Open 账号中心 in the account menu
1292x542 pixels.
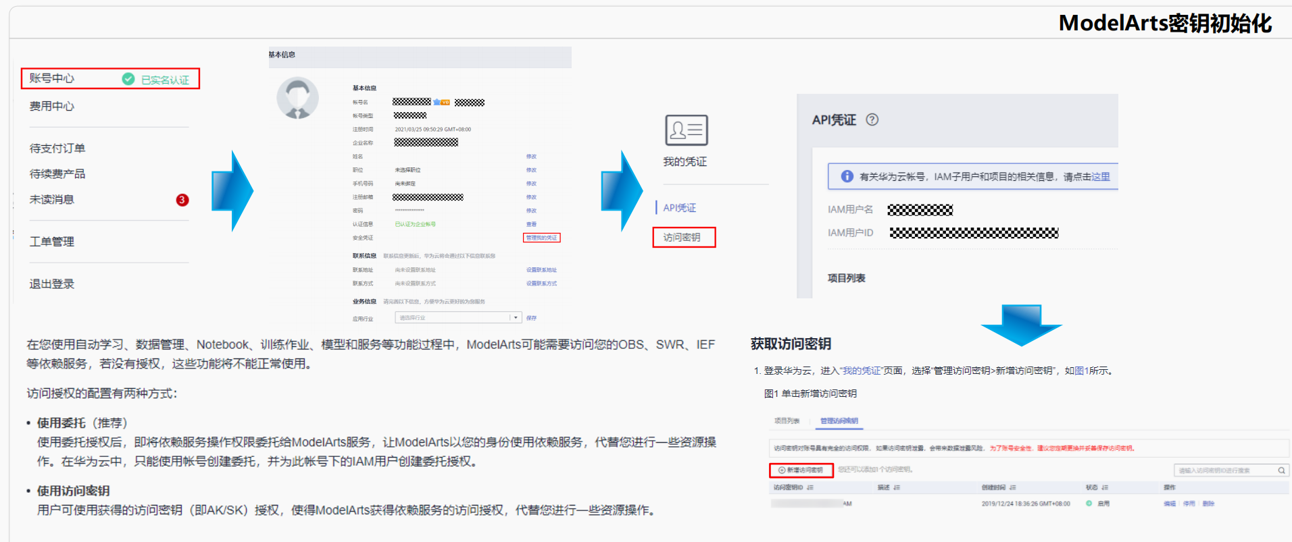click(x=52, y=78)
